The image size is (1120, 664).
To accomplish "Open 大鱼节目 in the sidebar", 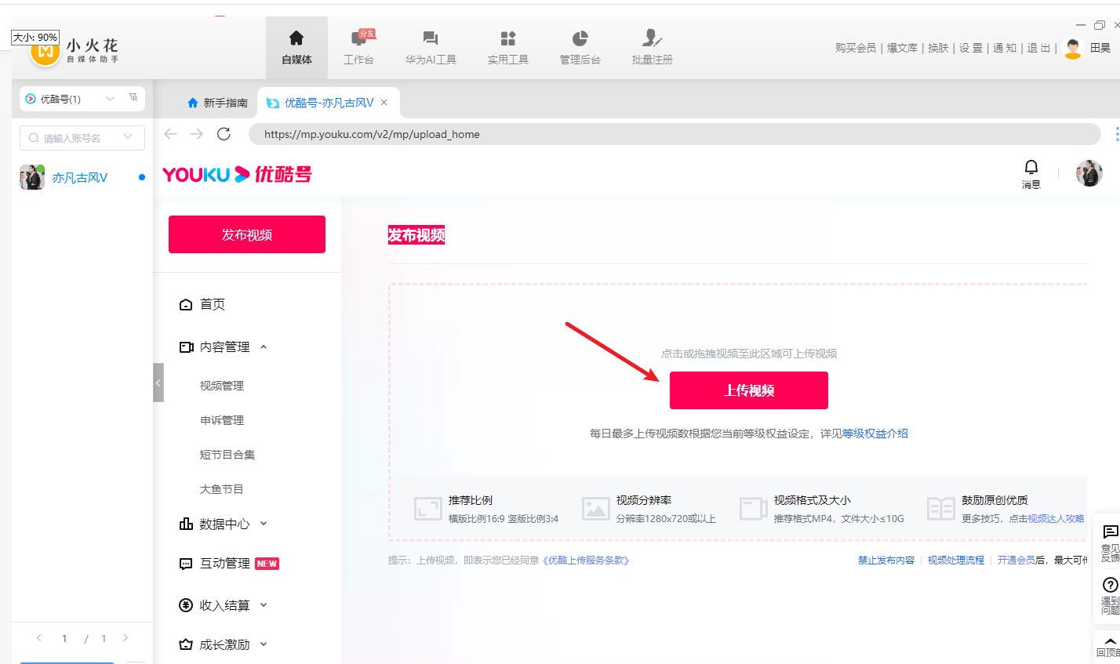I will 222,489.
